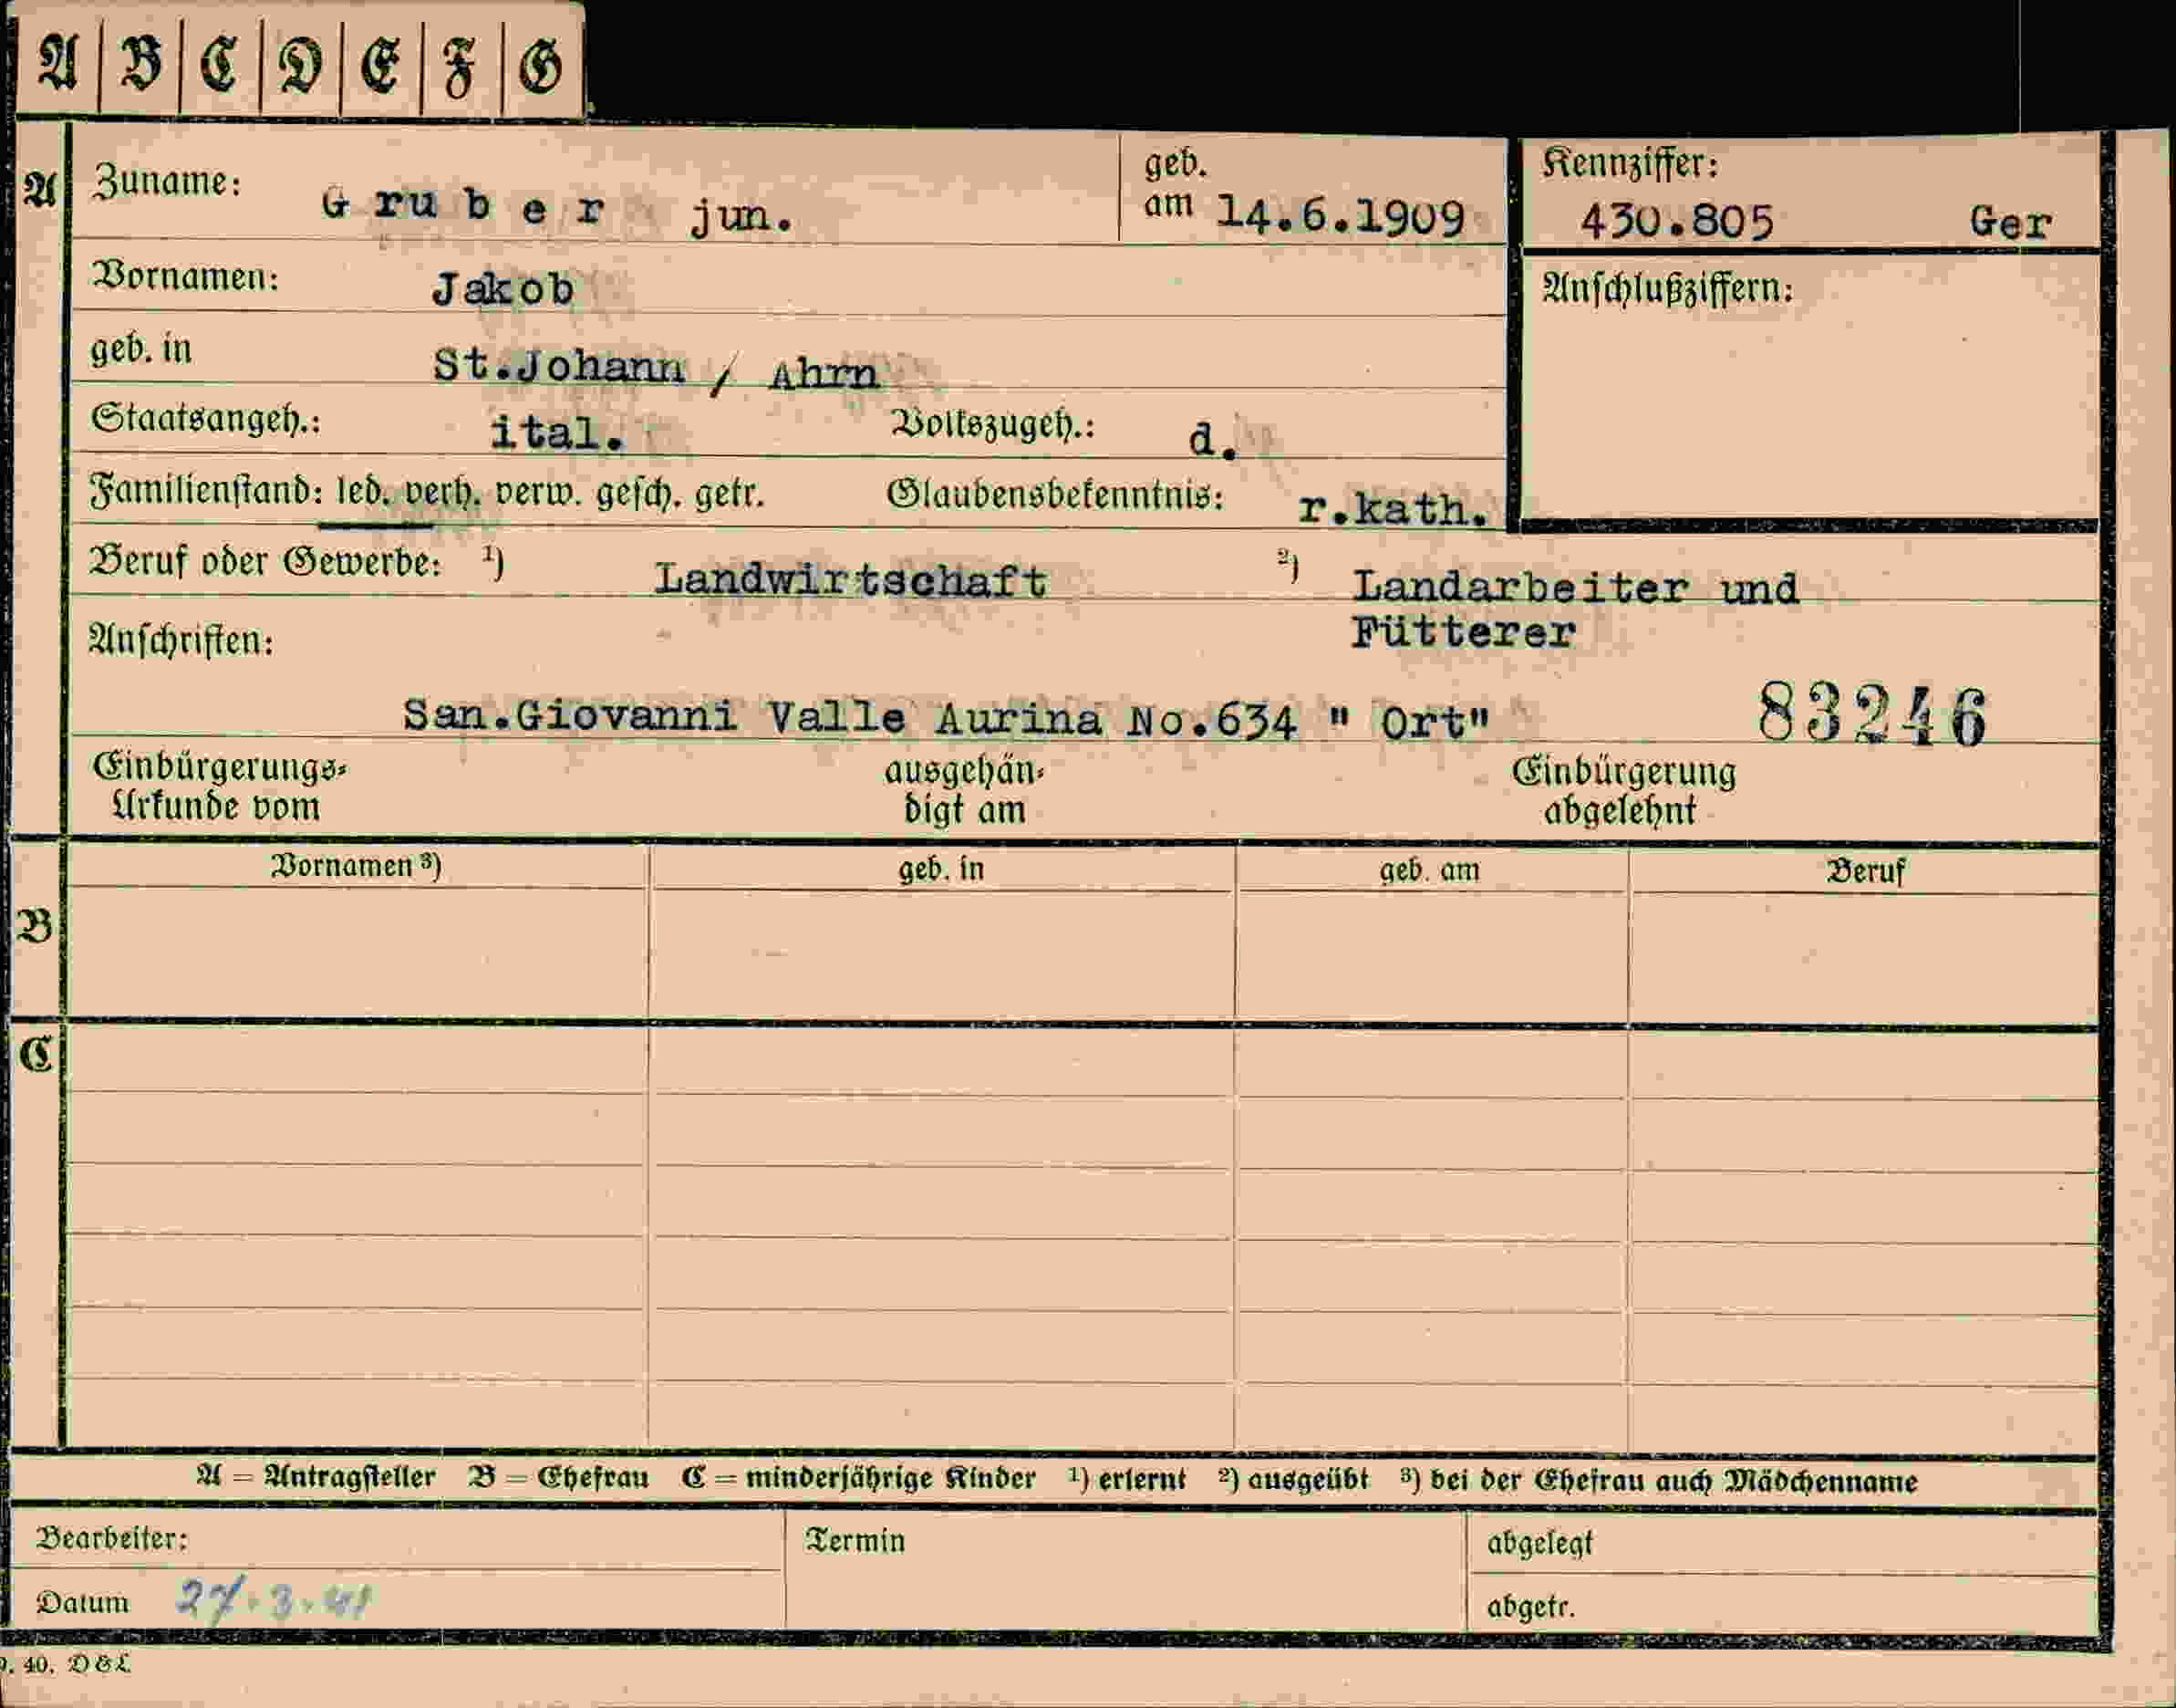
Task: Click the "Einbürgerung abgelehnt" label
Action: tap(1623, 791)
